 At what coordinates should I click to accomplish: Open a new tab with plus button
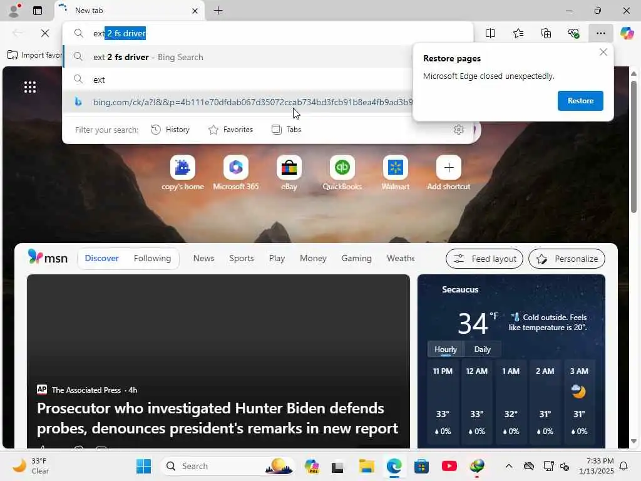218,11
